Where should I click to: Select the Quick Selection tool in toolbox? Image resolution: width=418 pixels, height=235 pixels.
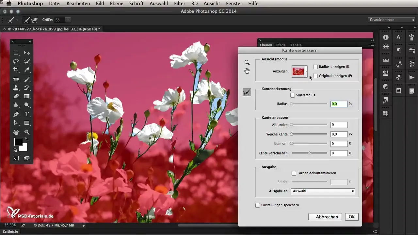tap(27, 61)
